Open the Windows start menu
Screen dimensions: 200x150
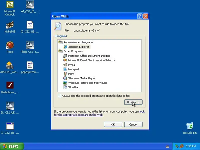(12, 146)
